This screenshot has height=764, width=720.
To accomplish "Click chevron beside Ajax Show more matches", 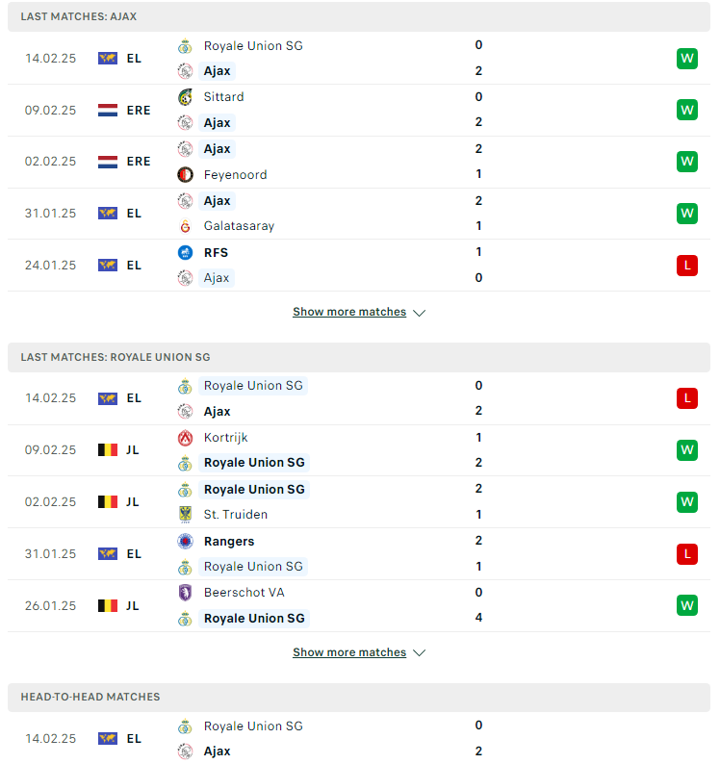I will (x=420, y=313).
